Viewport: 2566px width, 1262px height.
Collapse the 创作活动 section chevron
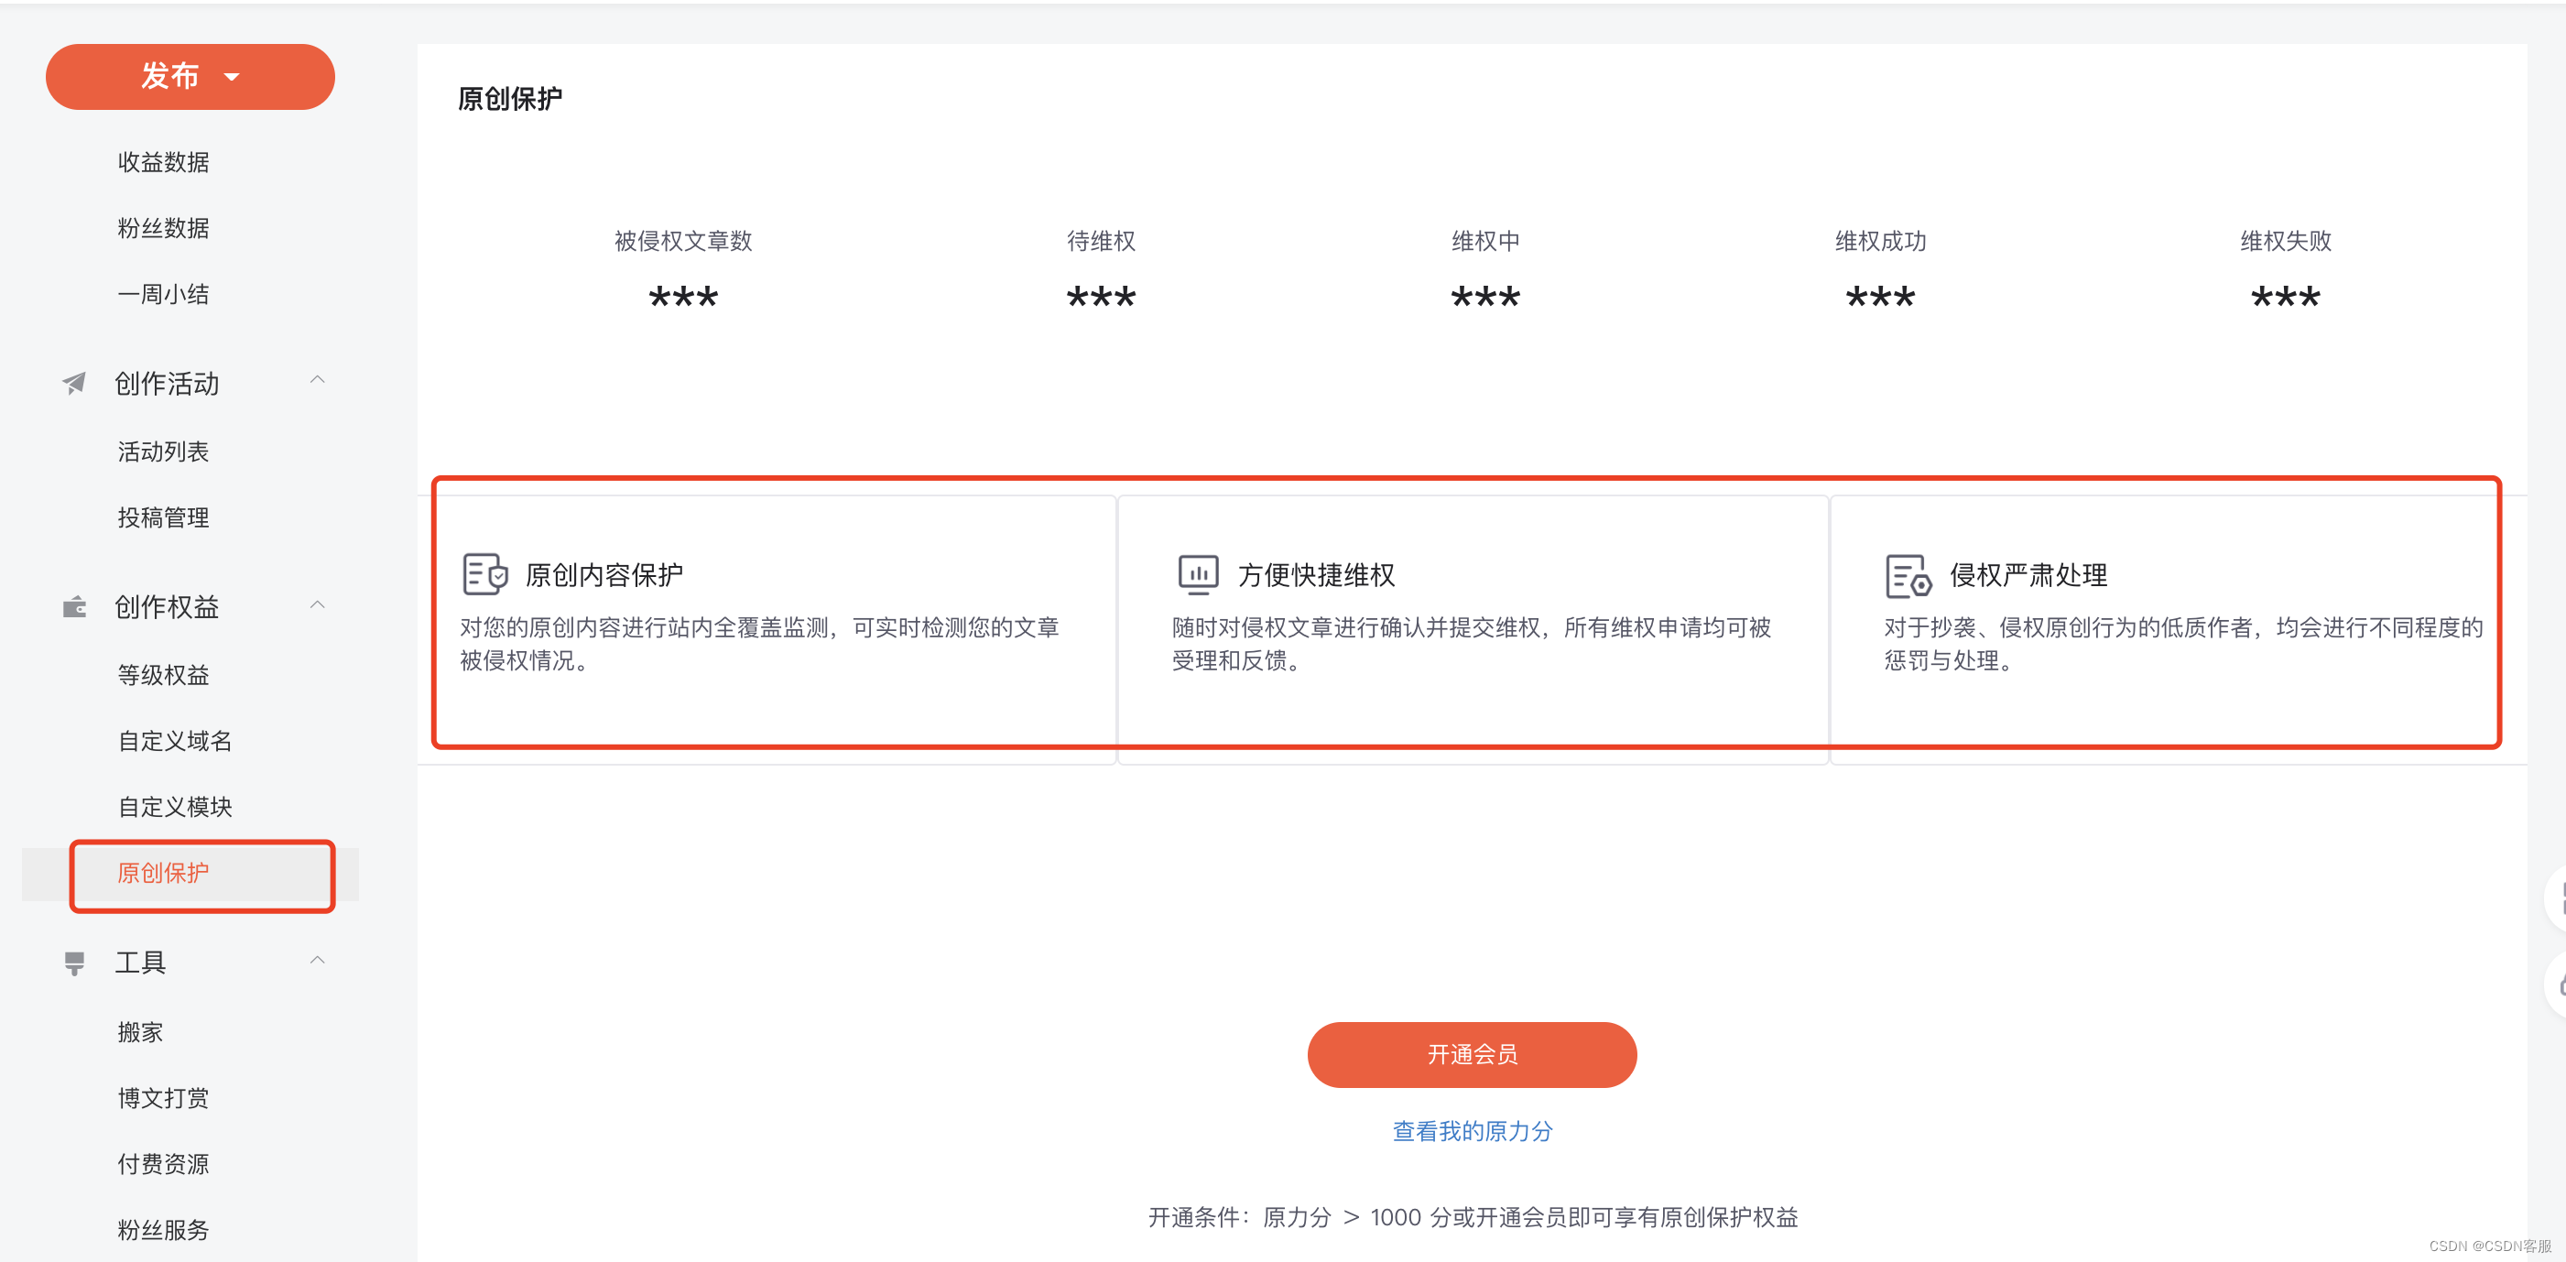pyautogui.click(x=318, y=379)
